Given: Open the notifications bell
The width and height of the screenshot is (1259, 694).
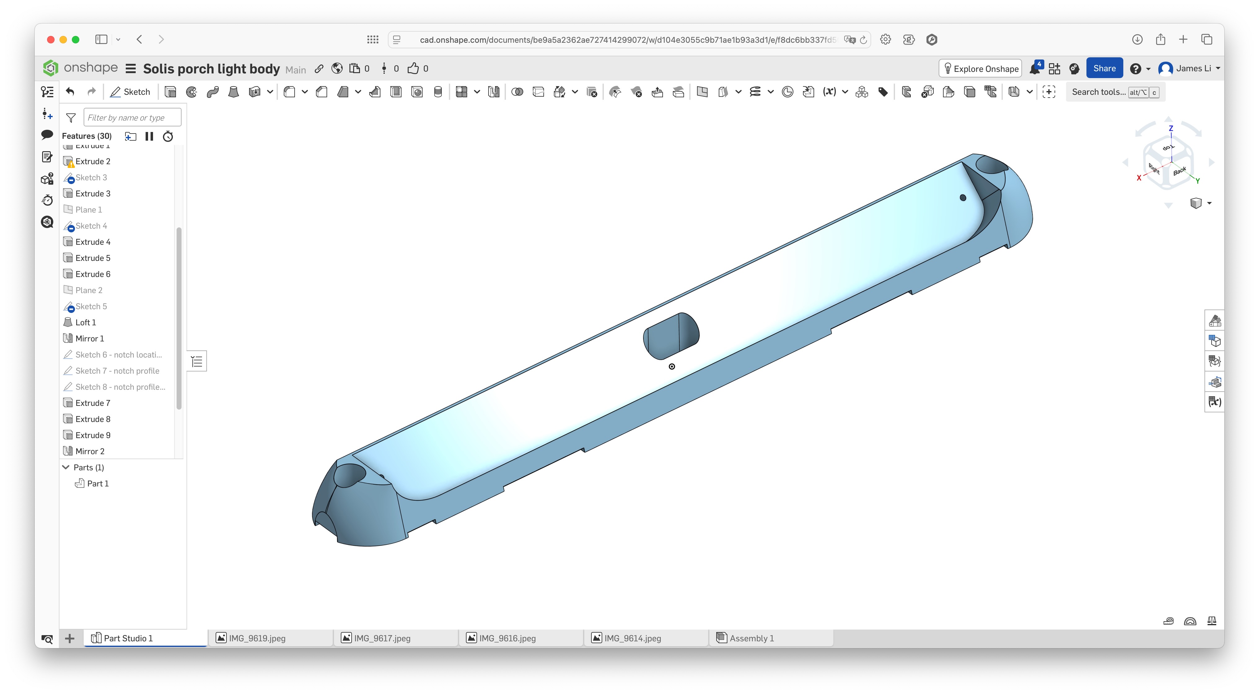Looking at the screenshot, I should [x=1035, y=68].
